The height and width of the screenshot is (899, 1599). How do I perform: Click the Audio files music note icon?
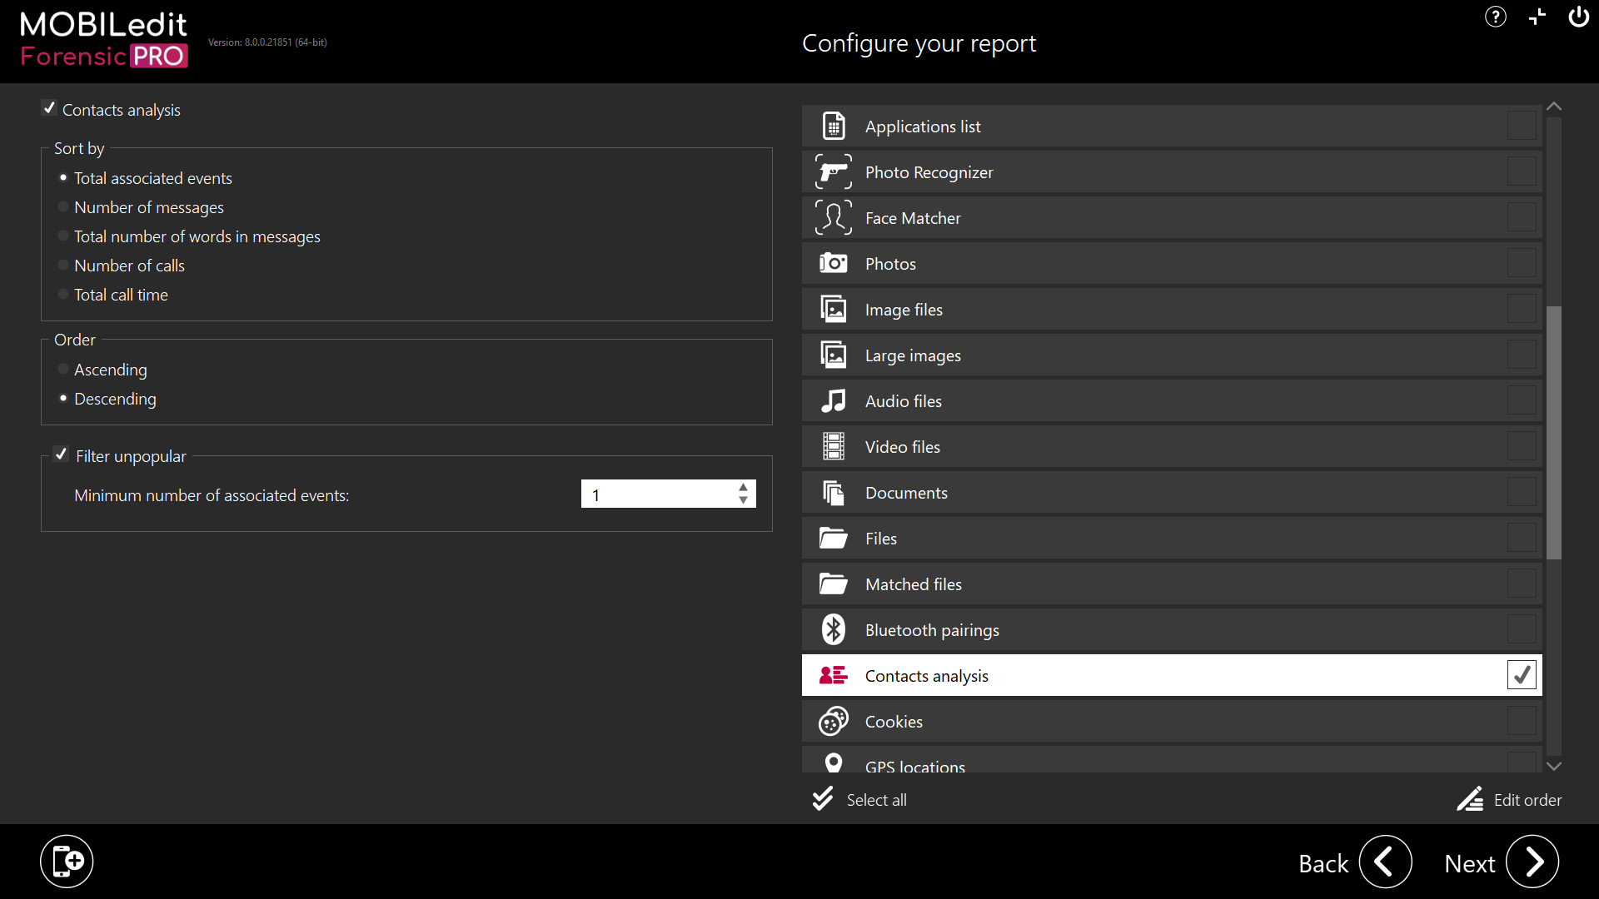coord(833,401)
